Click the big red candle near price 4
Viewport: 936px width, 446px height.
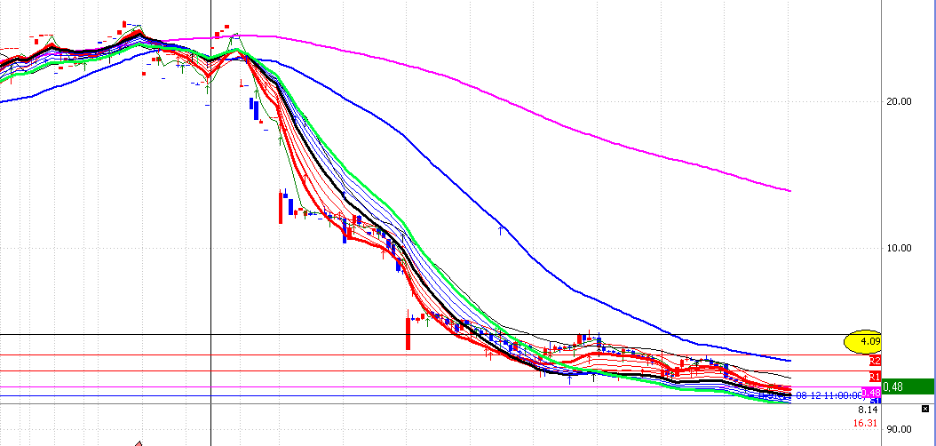click(x=408, y=332)
